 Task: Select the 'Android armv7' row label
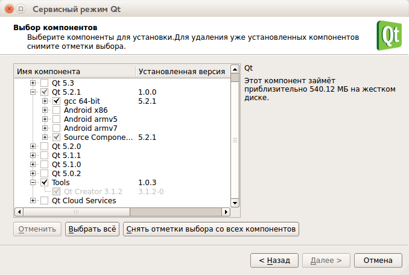(x=90, y=128)
